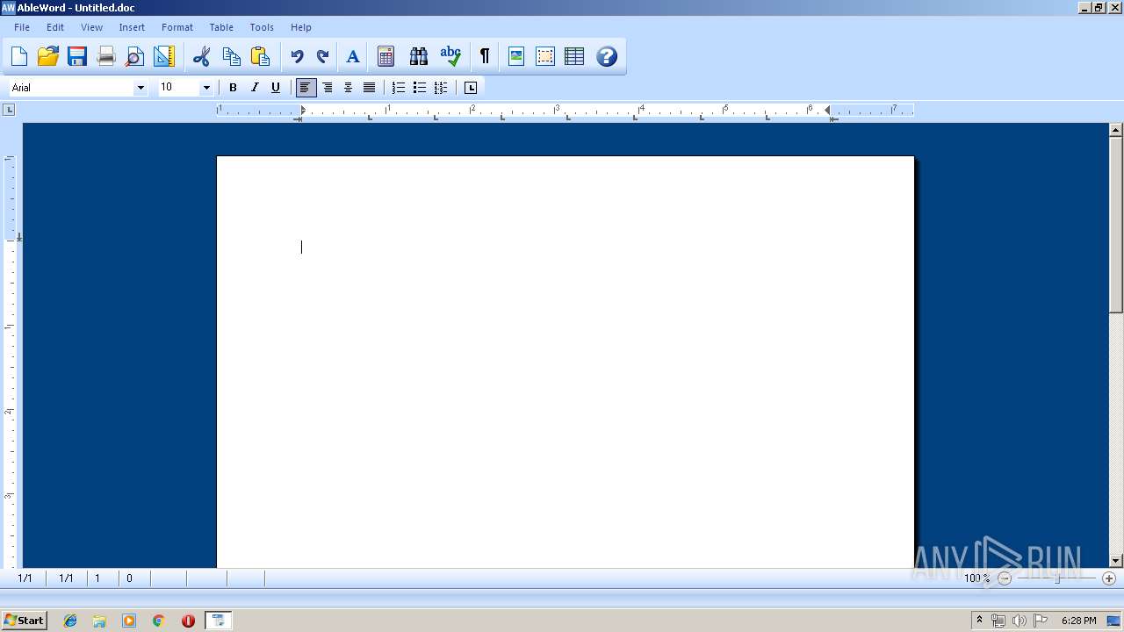
Task: Open the Edit menu
Action: click(x=55, y=27)
